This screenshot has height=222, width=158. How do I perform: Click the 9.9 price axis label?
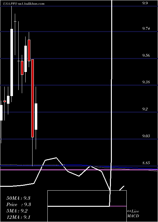pos(145,3)
